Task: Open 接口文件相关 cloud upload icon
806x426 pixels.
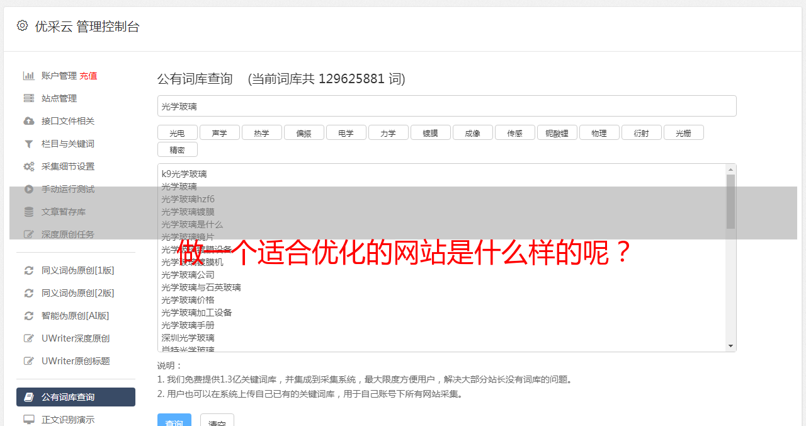Action: (29, 121)
